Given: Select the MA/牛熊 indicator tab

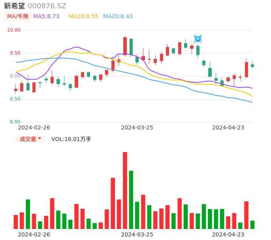Looking at the screenshot, I should pos(17,17).
